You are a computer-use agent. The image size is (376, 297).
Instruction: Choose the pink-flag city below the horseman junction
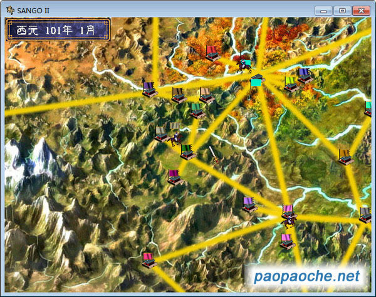pos(287,241)
